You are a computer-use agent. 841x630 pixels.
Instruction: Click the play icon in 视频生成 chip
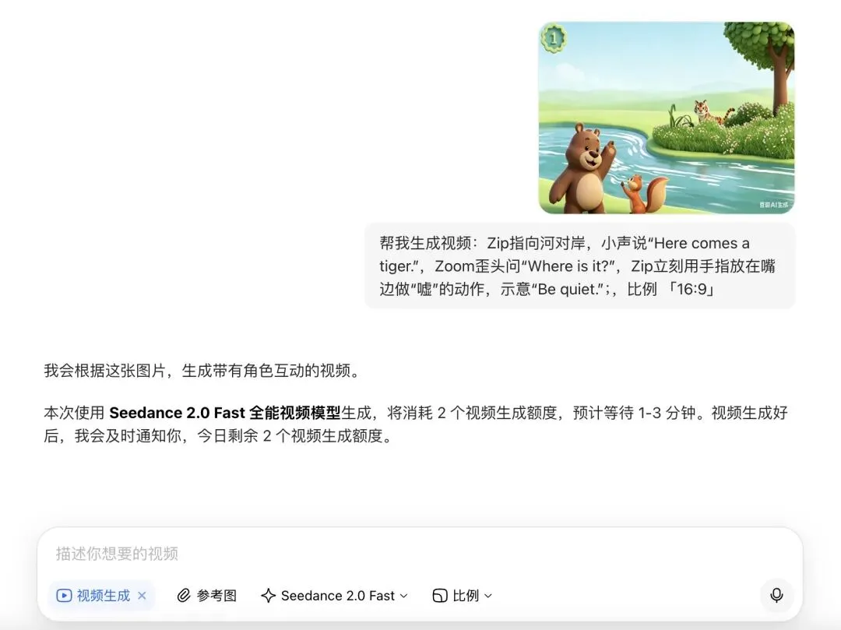[x=64, y=596]
